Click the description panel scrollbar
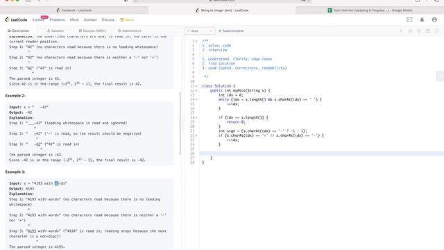The width and height of the screenshot is (444, 250). pos(180,124)
